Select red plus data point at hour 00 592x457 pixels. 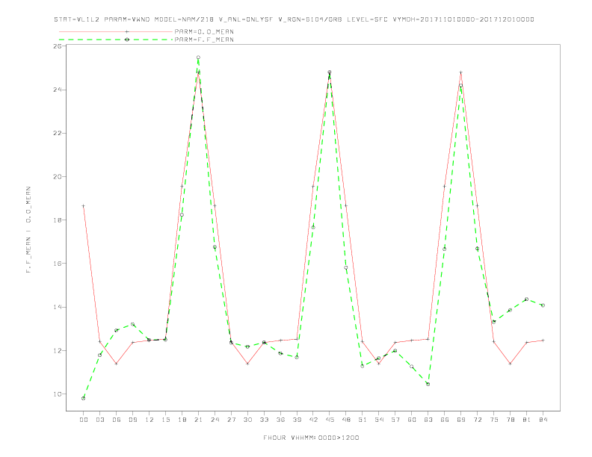point(83,206)
